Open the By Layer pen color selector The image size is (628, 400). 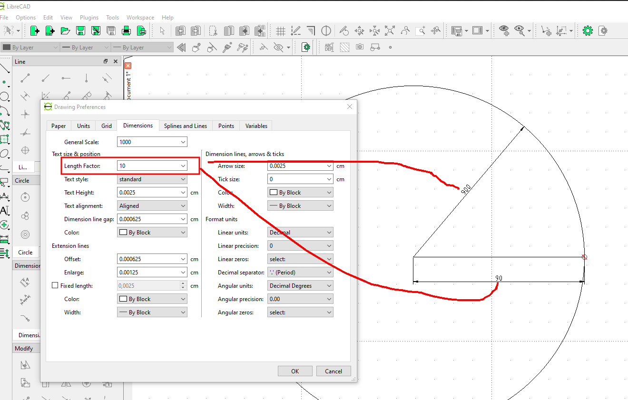30,48
